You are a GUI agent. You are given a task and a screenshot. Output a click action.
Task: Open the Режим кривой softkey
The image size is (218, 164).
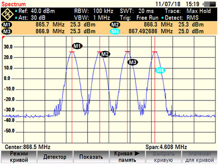(19, 157)
